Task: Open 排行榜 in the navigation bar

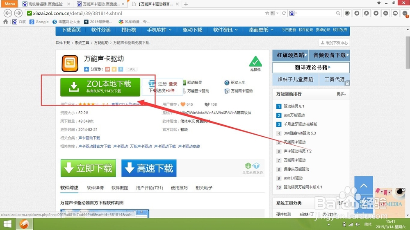Action: [129, 30]
